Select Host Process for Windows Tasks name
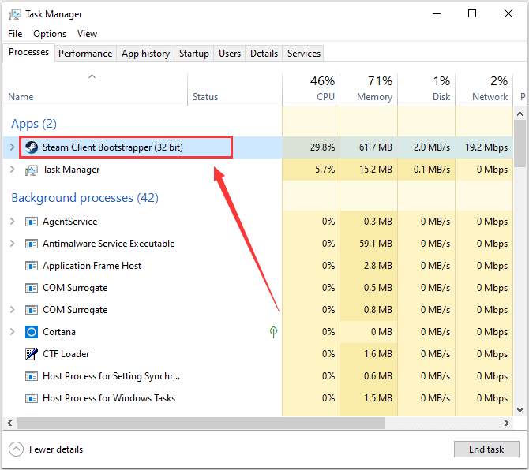The image size is (529, 470). tap(109, 398)
